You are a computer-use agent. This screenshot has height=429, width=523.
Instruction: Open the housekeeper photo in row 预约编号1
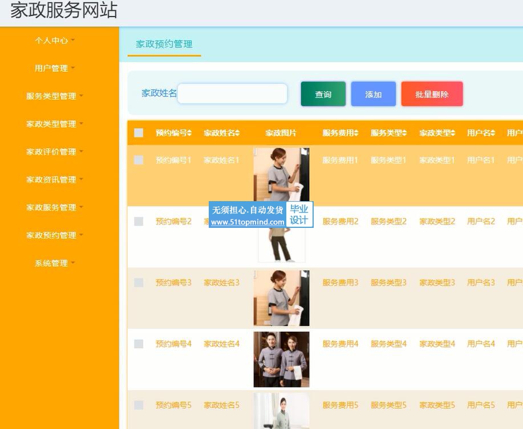click(282, 174)
